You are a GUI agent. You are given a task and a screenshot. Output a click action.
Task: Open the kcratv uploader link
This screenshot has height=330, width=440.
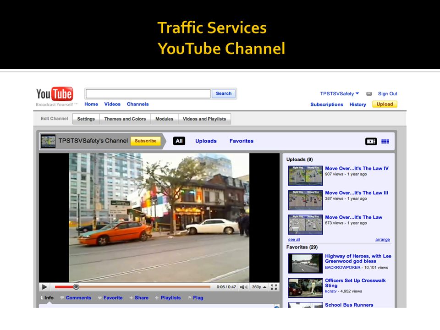330,291
